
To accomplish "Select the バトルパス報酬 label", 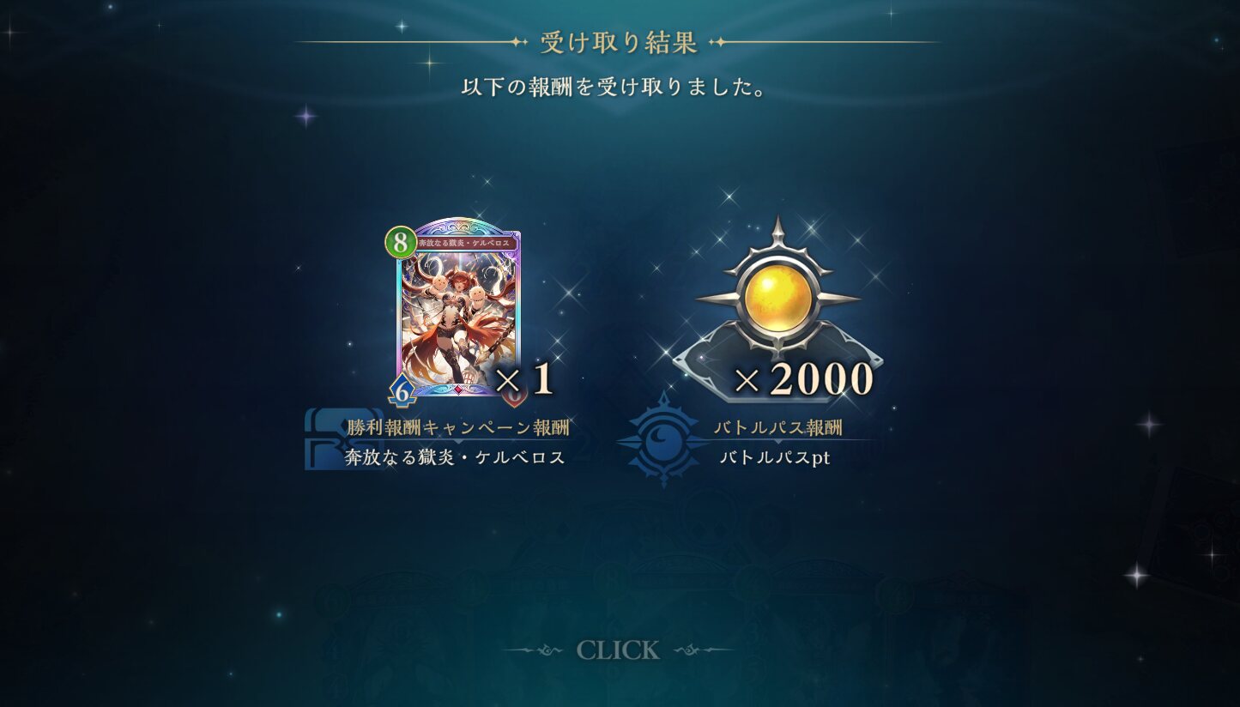I will click(x=778, y=427).
